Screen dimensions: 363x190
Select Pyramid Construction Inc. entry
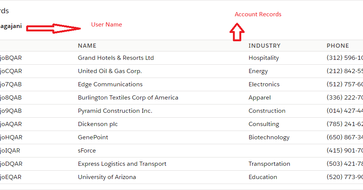[x=115, y=111]
